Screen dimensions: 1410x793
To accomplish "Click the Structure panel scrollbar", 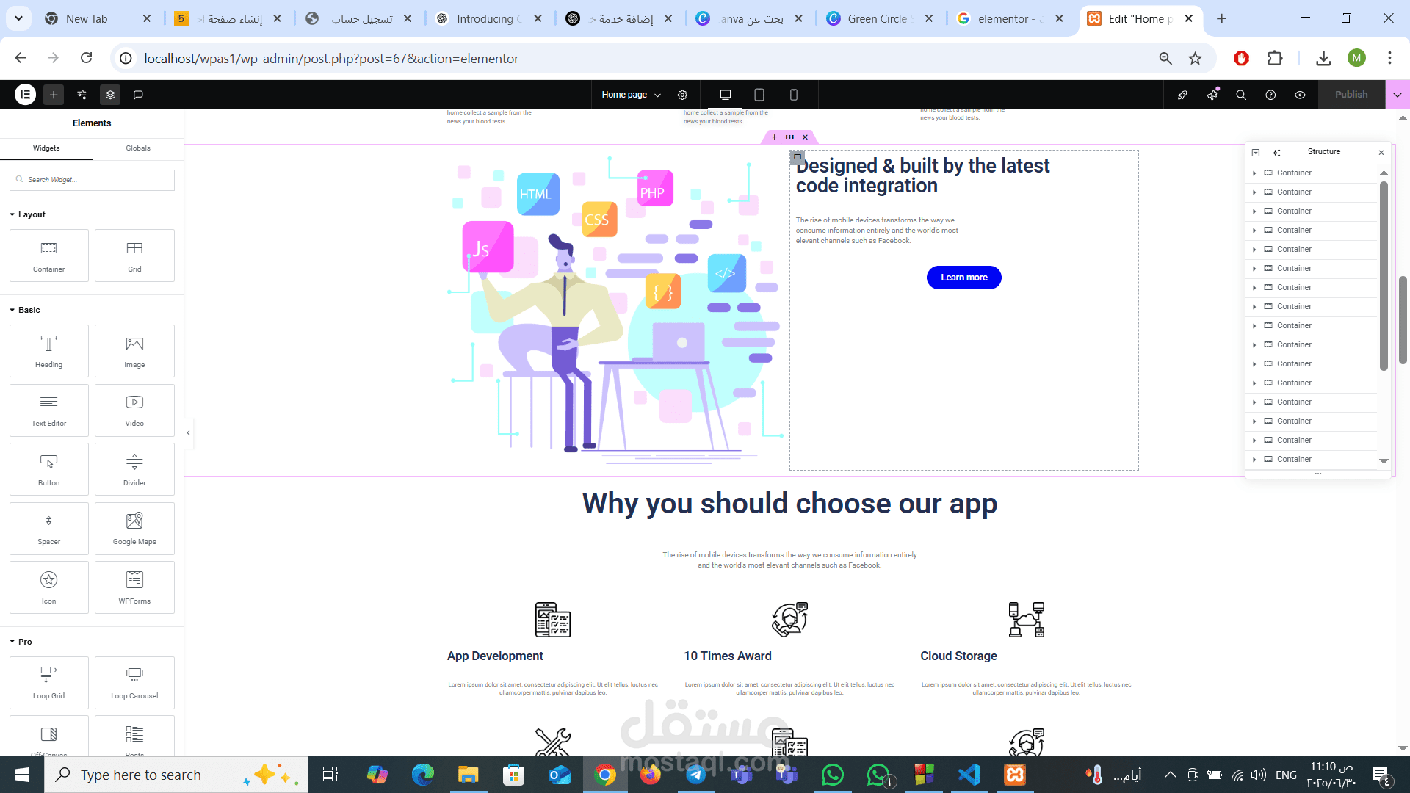I will [1384, 275].
